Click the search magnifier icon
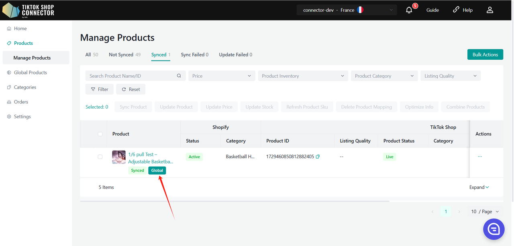The height and width of the screenshot is (246, 514). [x=179, y=76]
